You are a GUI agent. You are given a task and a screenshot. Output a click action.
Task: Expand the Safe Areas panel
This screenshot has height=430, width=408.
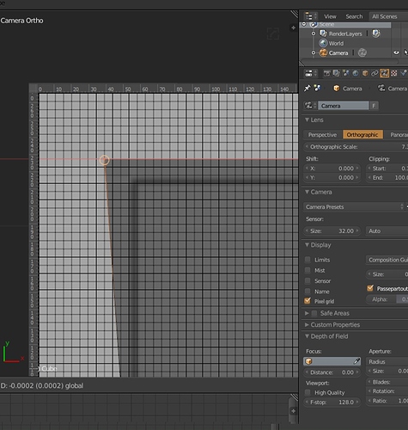tap(307, 313)
